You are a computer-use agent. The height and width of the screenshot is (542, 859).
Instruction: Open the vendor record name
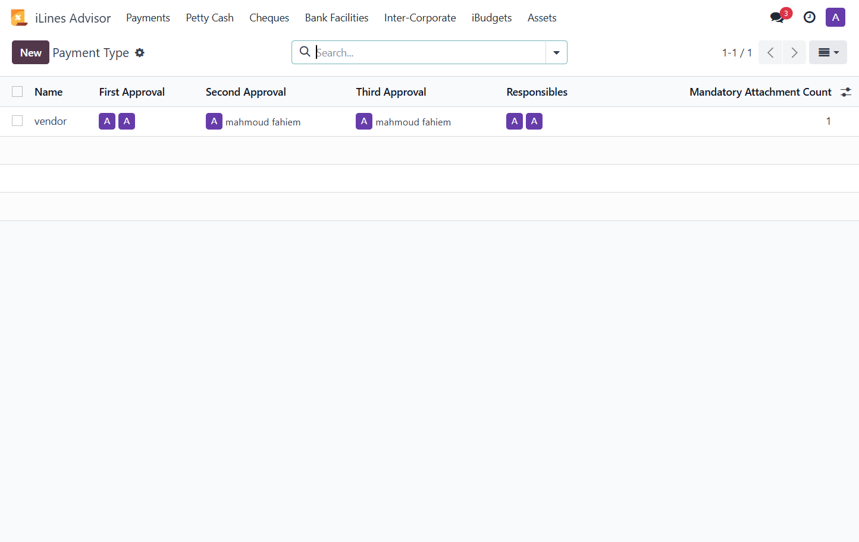coord(51,121)
